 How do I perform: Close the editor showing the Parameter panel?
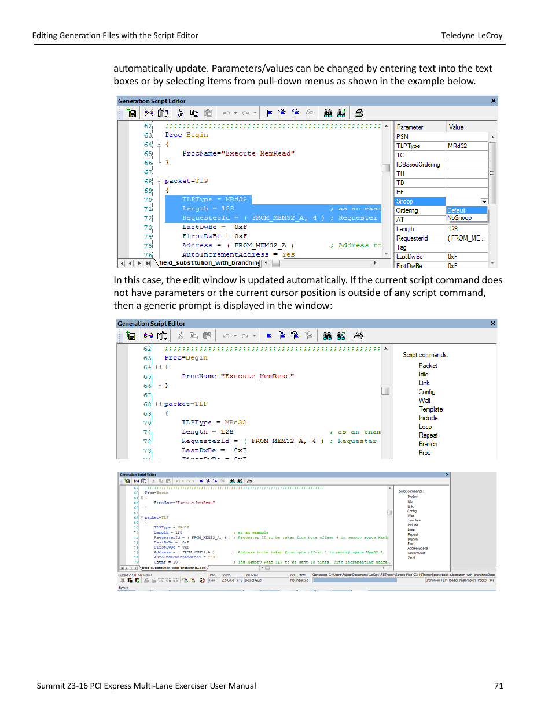pyautogui.click(x=494, y=101)
